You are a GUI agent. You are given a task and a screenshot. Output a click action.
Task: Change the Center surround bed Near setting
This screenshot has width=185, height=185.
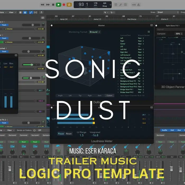point(141,44)
